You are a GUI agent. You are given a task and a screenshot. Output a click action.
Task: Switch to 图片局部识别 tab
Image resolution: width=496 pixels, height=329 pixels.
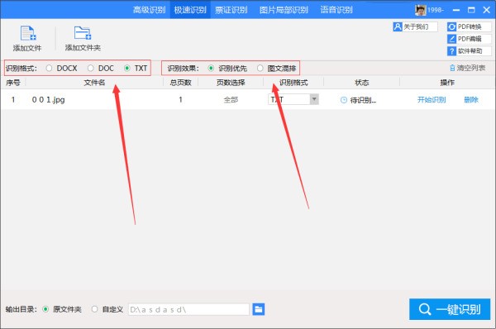point(284,10)
